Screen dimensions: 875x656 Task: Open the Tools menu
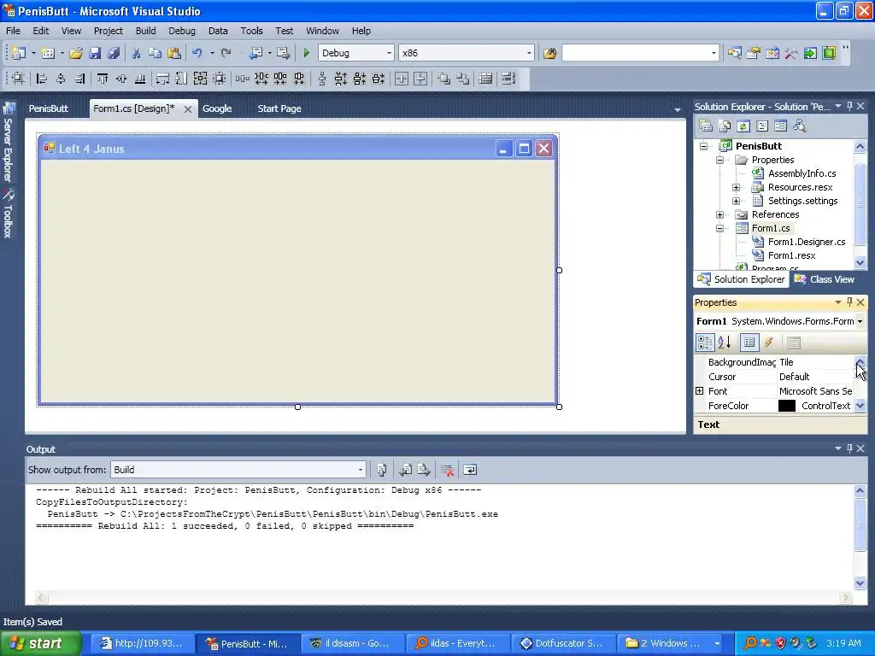252,31
